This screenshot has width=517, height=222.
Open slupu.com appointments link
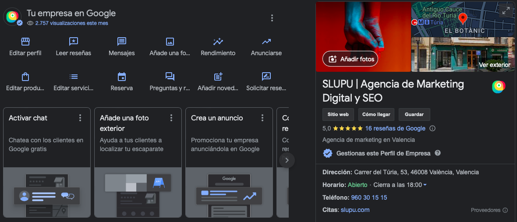(x=355, y=210)
